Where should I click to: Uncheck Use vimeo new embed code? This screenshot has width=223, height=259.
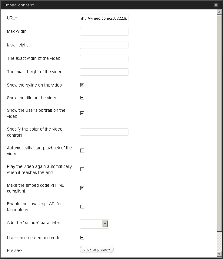click(82, 237)
